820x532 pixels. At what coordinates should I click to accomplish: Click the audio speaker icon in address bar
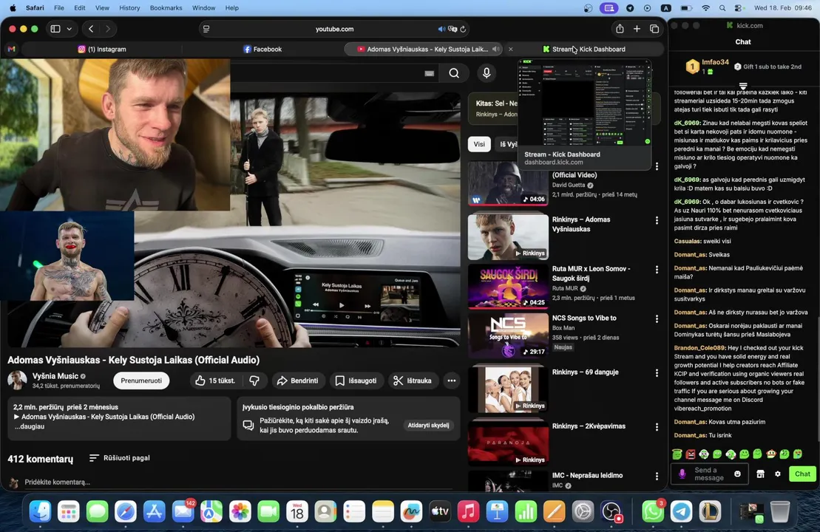(441, 30)
